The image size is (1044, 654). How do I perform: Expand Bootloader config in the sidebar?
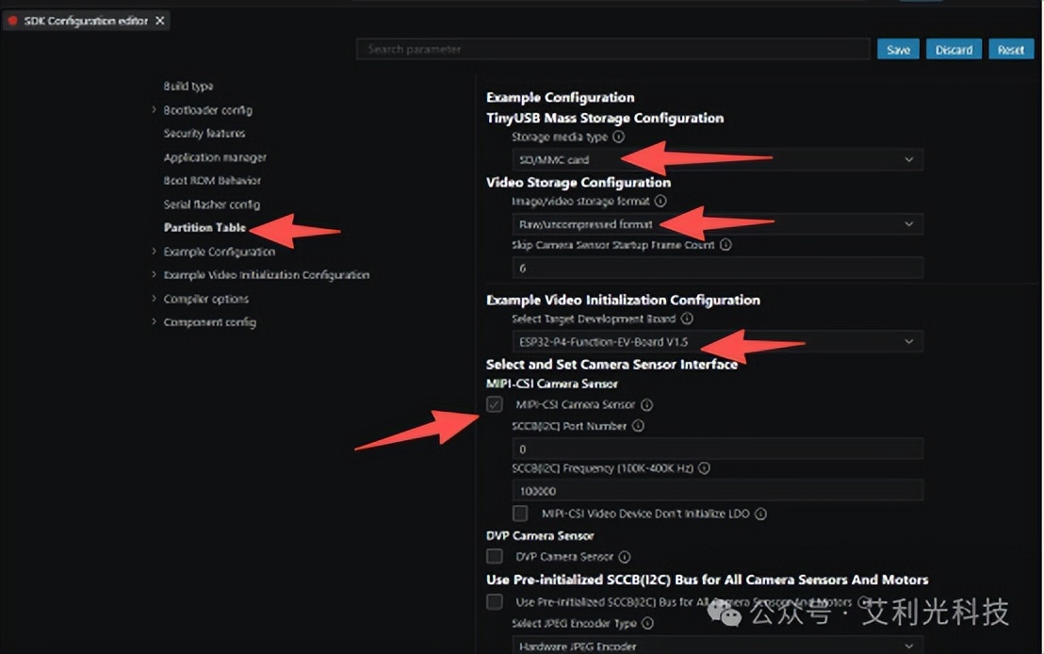(x=154, y=110)
